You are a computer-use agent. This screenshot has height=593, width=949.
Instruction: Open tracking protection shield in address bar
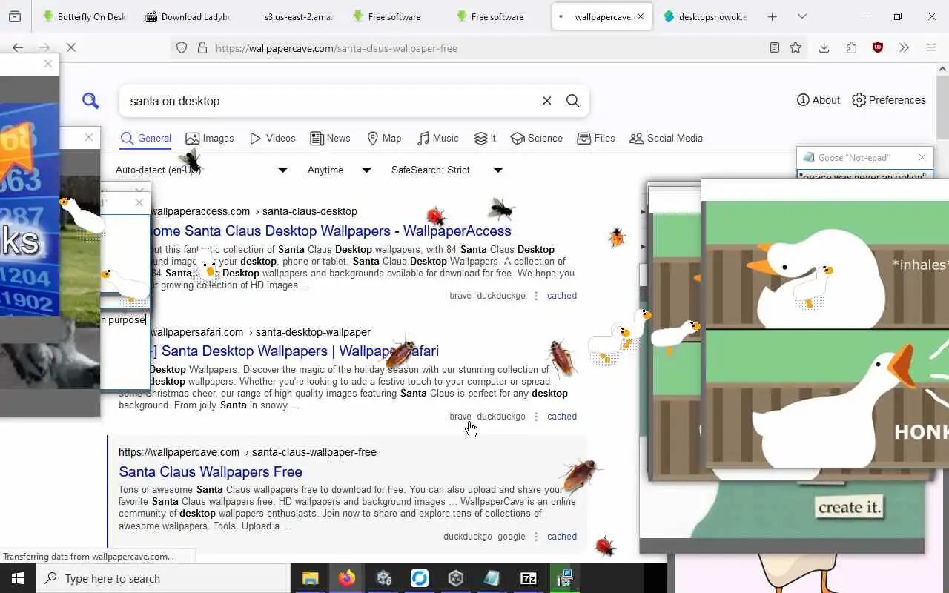[x=182, y=48]
